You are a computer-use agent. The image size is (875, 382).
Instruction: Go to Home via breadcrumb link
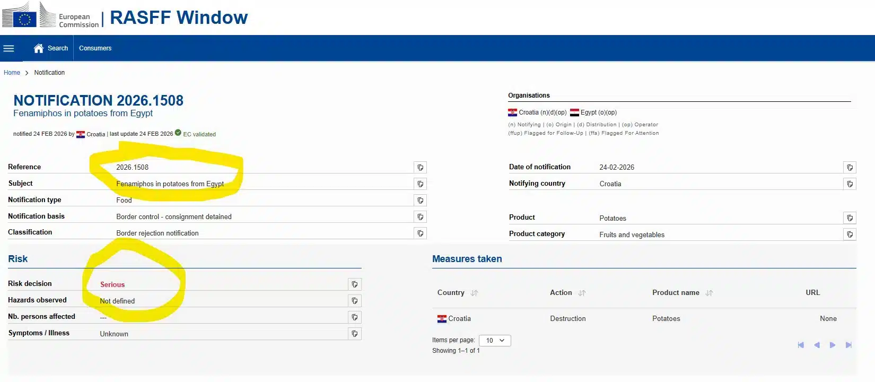click(x=12, y=73)
